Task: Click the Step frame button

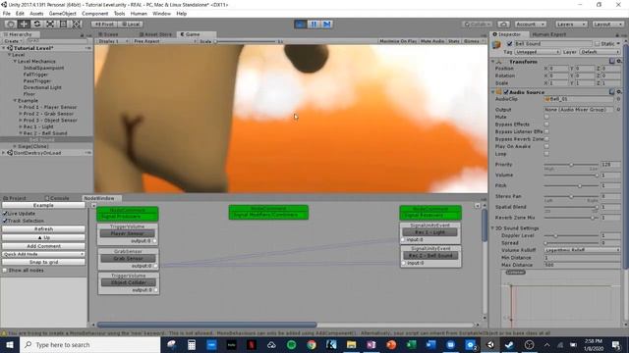Action: click(327, 25)
